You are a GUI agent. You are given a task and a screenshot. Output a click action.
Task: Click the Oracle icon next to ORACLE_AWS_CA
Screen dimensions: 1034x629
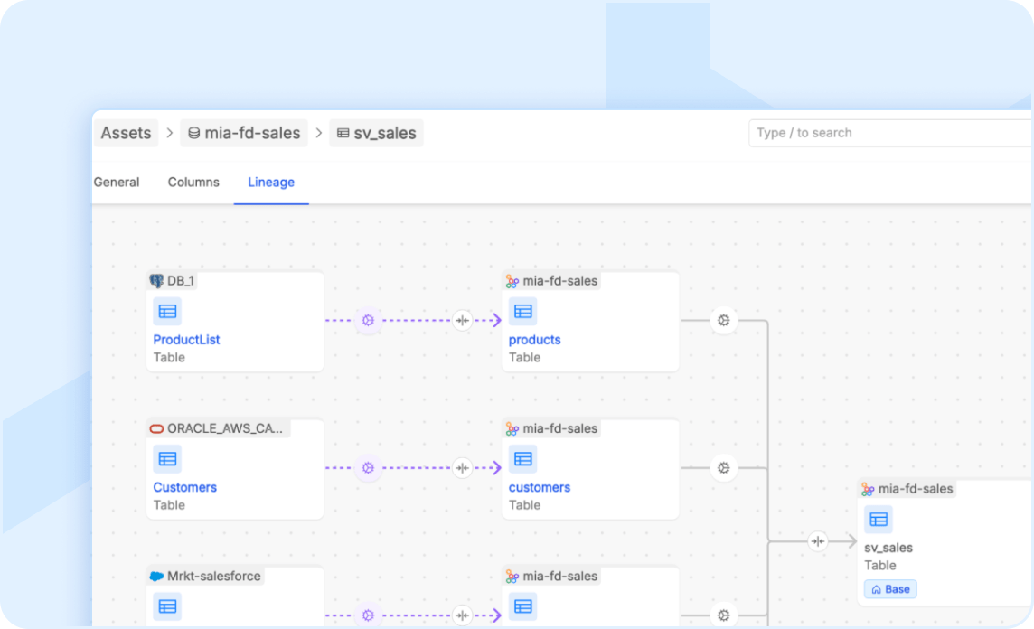[x=156, y=428]
